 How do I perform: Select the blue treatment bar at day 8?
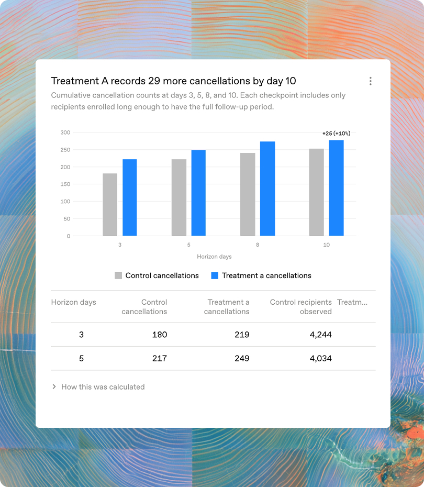pyautogui.click(x=267, y=189)
